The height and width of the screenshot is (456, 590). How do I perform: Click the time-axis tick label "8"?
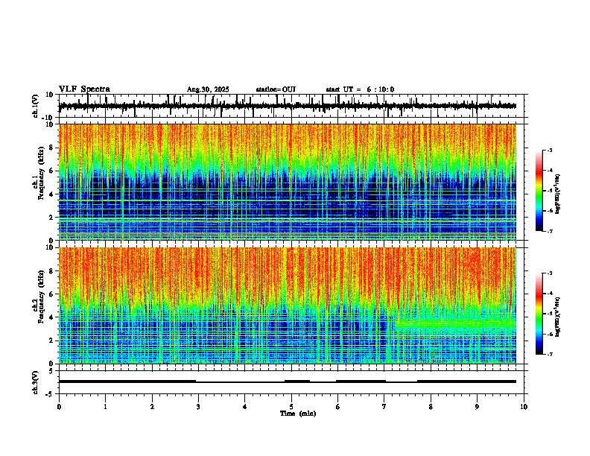pyautogui.click(x=431, y=407)
